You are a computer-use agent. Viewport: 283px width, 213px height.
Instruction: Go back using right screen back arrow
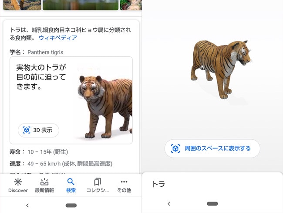tap(169, 203)
